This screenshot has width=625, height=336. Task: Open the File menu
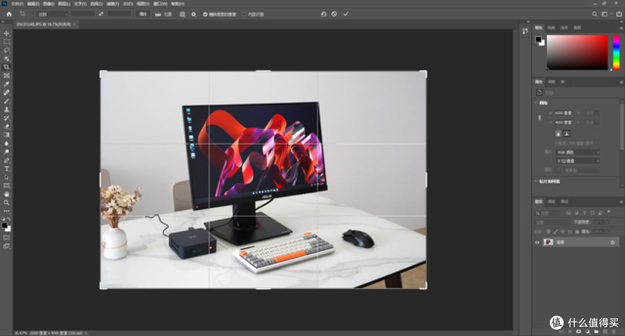coord(17,3)
